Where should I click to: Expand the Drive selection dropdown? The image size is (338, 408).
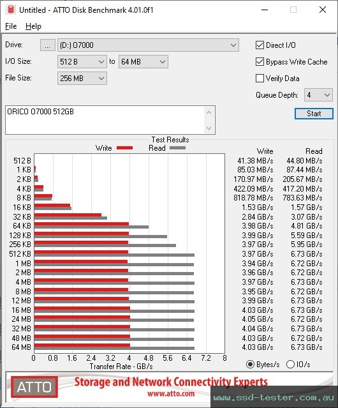tap(148, 45)
